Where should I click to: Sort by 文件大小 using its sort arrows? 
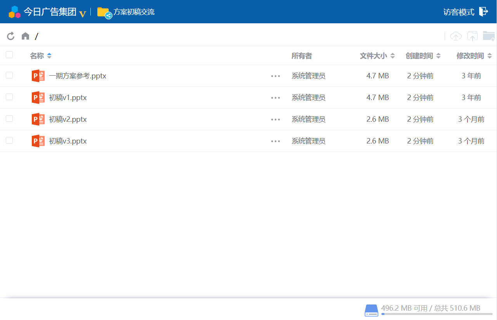(x=393, y=56)
